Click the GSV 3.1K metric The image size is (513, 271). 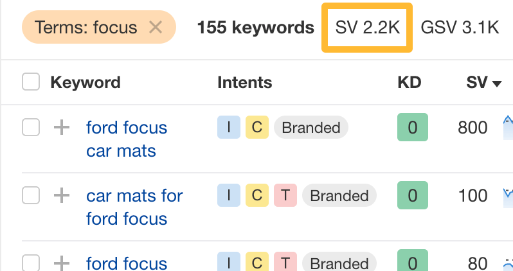pyautogui.click(x=460, y=27)
